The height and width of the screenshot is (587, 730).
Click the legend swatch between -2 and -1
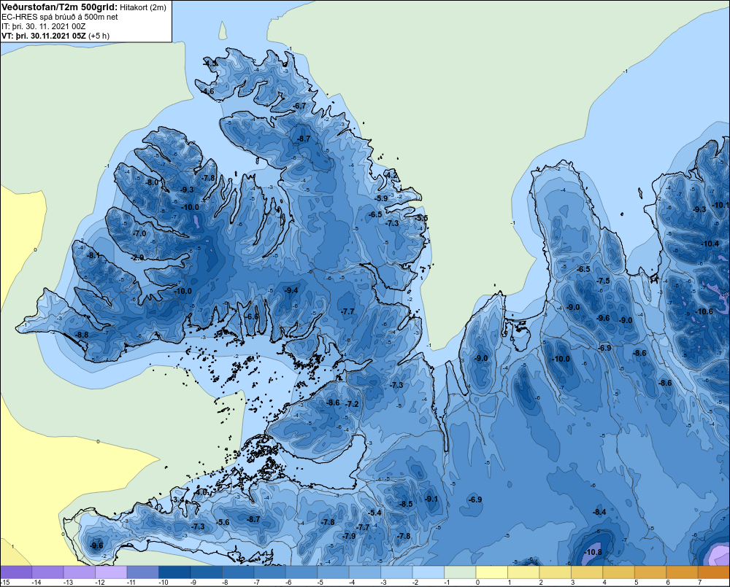tap(429, 572)
